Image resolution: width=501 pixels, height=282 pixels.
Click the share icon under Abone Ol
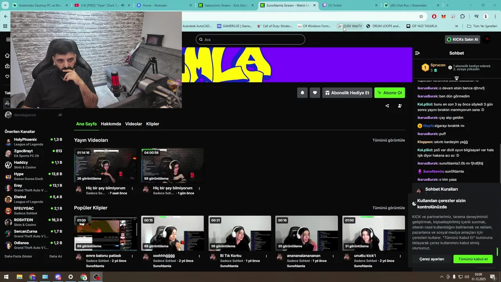click(x=387, y=106)
